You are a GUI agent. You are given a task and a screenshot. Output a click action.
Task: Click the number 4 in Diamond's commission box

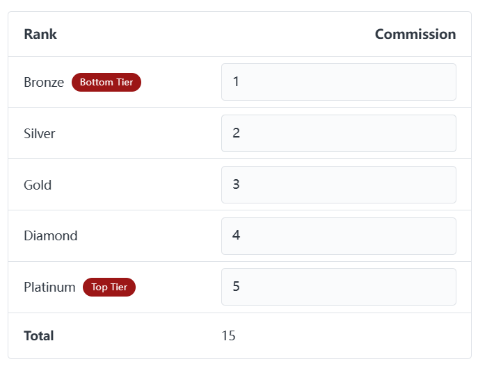pos(237,235)
